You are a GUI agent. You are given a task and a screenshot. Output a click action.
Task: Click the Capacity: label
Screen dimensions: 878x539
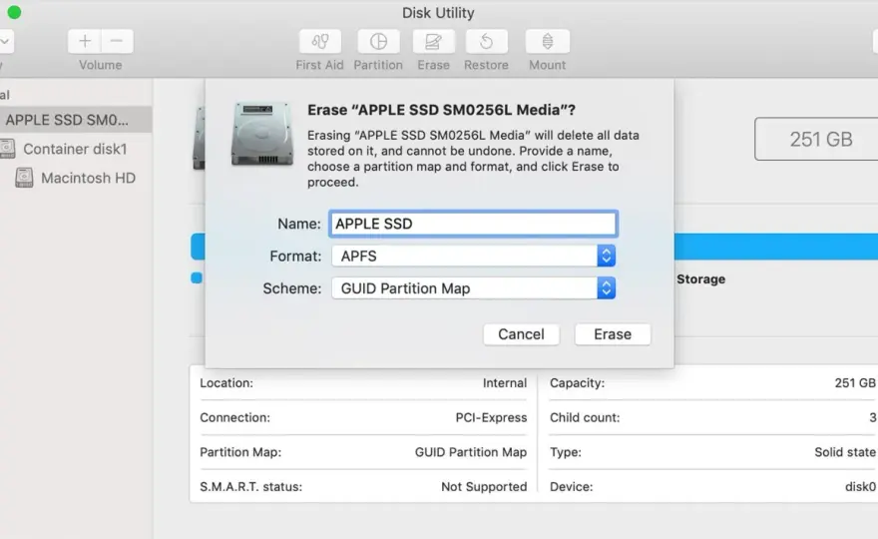578,383
